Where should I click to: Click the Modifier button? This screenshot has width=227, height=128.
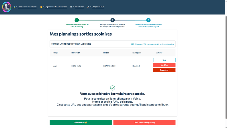point(164,65)
